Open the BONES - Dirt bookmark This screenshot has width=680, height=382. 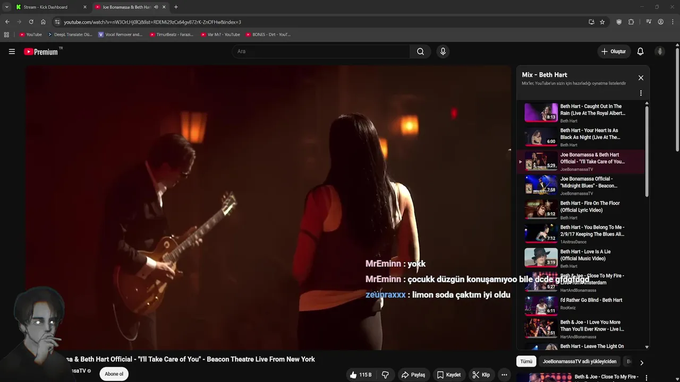click(268, 34)
